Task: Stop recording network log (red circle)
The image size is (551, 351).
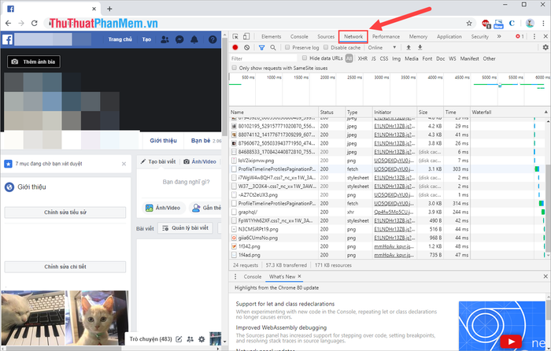Action: (235, 47)
